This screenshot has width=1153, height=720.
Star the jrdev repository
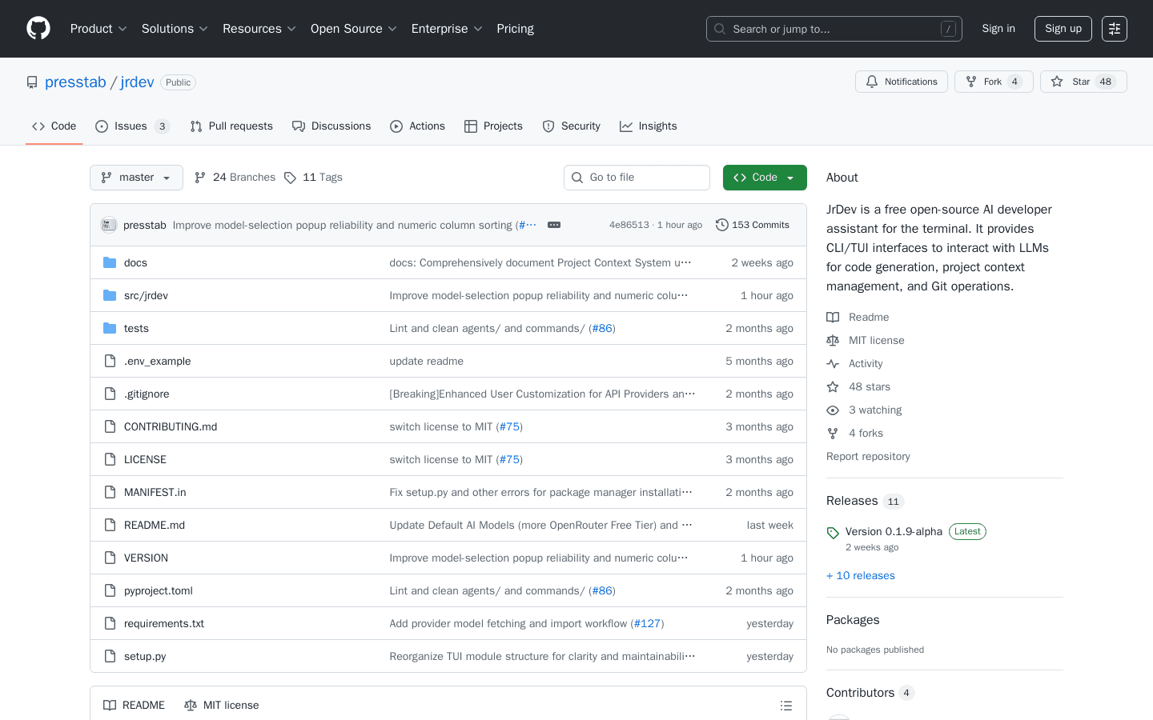pyautogui.click(x=1083, y=81)
